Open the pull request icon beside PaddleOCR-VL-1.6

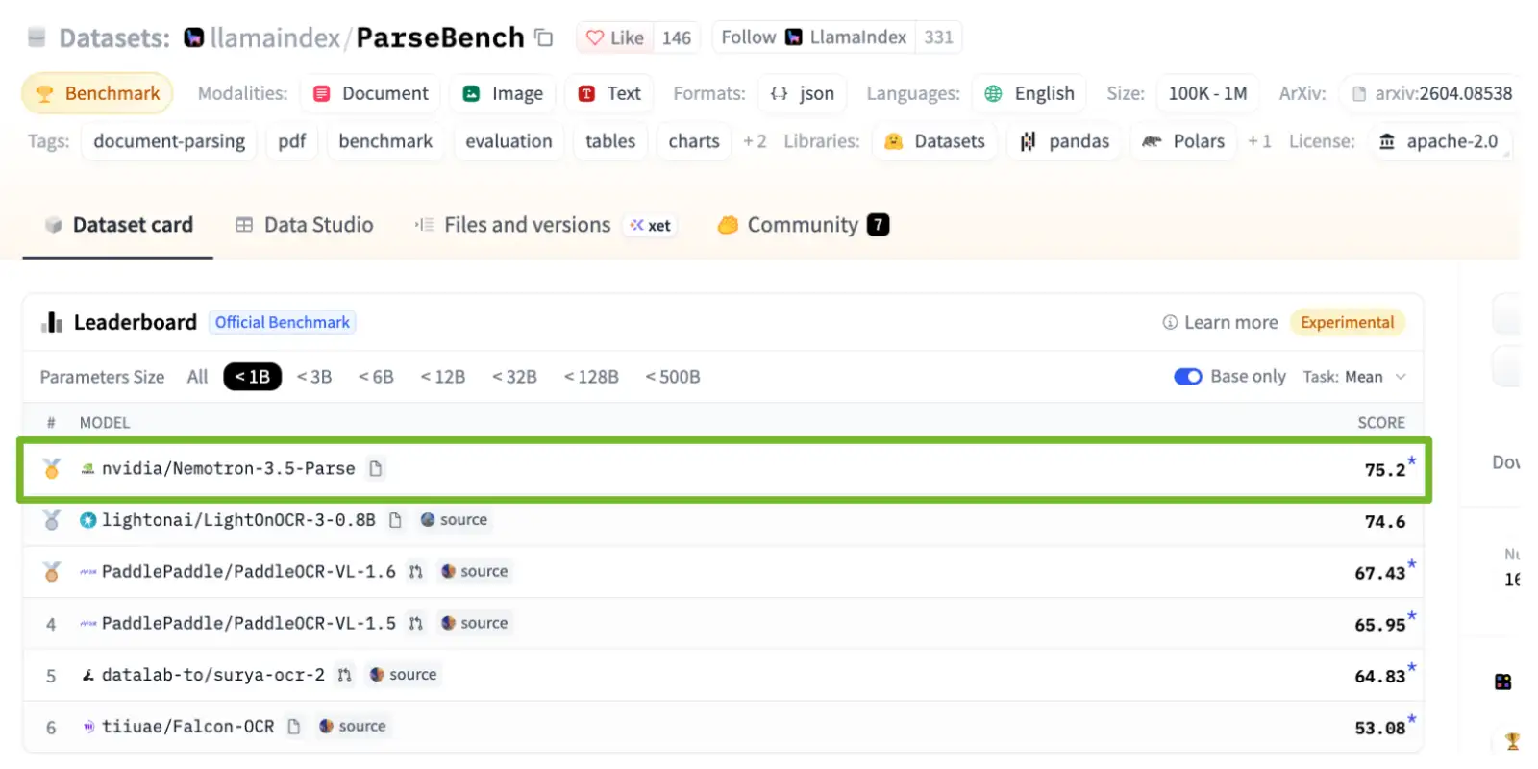coord(415,571)
